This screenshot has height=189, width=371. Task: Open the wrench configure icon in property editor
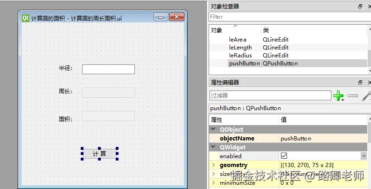pos(367,96)
